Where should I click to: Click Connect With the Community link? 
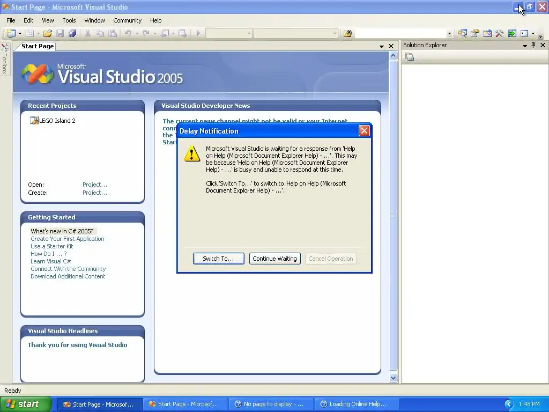(x=68, y=269)
